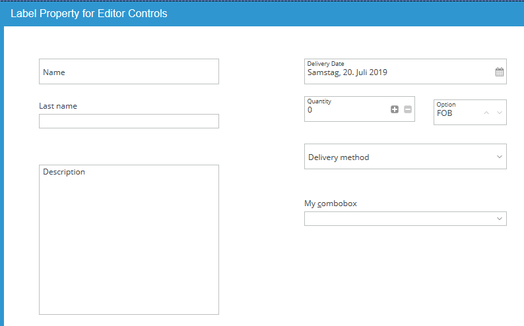This screenshot has width=524, height=326.
Task: Click the 'Option' field label
Action: click(x=446, y=104)
